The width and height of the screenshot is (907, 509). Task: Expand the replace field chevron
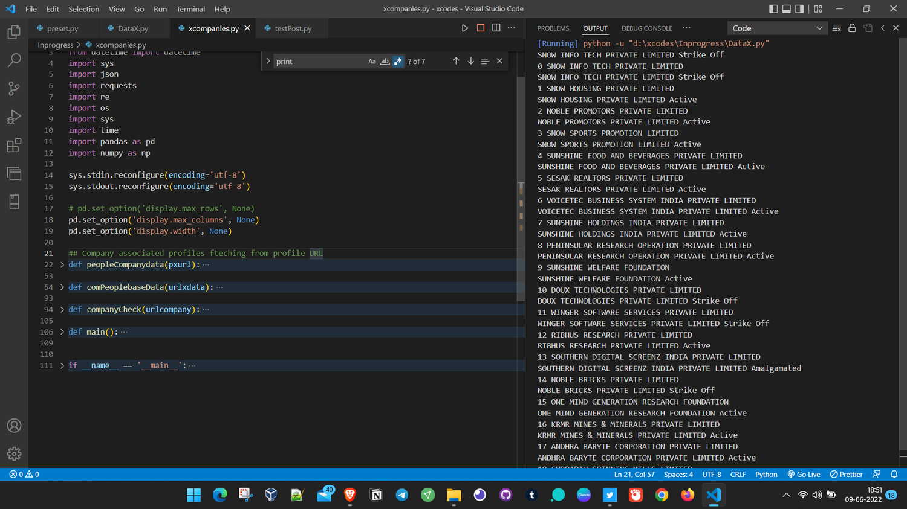pyautogui.click(x=268, y=61)
